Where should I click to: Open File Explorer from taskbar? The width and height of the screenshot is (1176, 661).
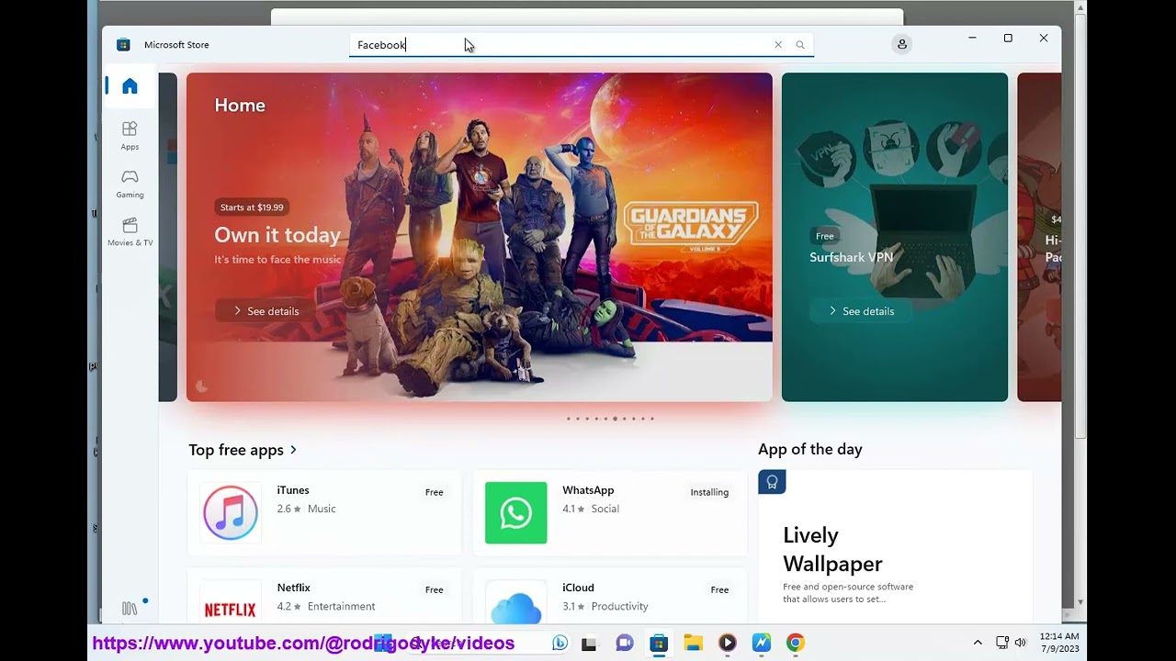pyautogui.click(x=693, y=644)
